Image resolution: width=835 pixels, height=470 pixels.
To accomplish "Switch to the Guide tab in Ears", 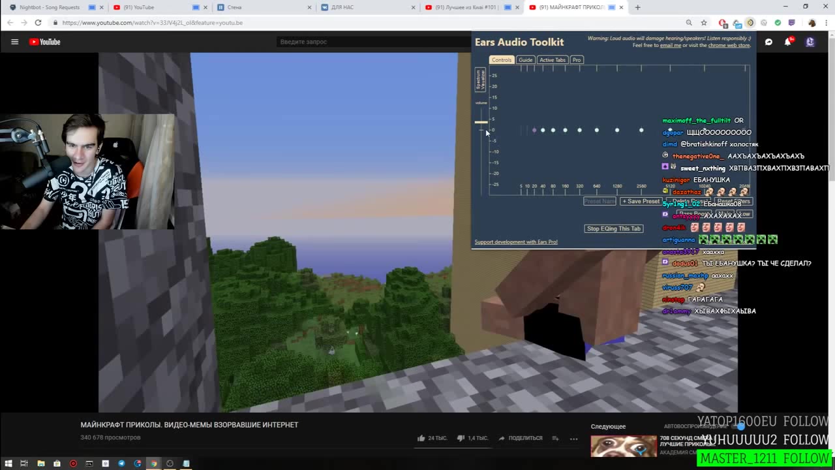I will click(x=525, y=60).
